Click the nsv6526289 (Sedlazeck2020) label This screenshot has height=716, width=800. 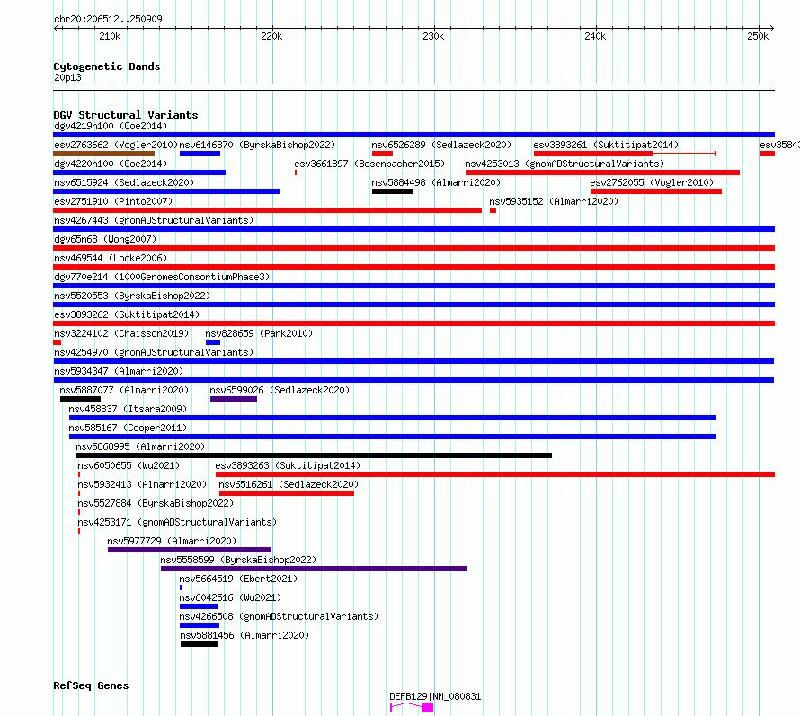click(x=441, y=145)
